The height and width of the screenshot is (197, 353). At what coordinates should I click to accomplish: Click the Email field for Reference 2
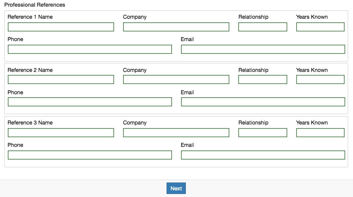[262, 102]
